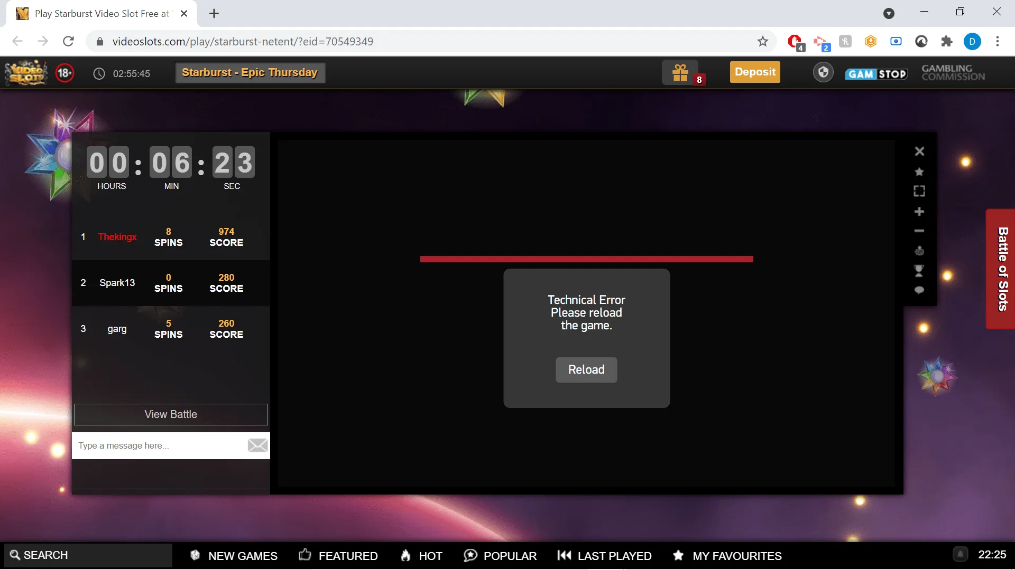The height and width of the screenshot is (570, 1015).
Task: Open the gift rewards box
Action: pyautogui.click(x=680, y=73)
